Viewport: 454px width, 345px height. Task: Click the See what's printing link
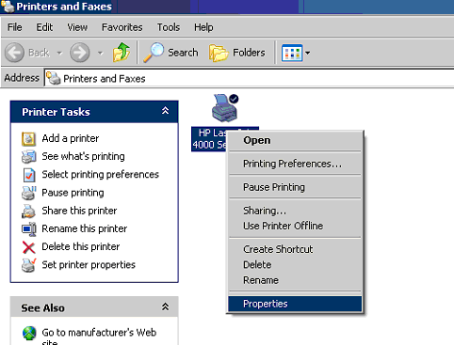point(83,156)
